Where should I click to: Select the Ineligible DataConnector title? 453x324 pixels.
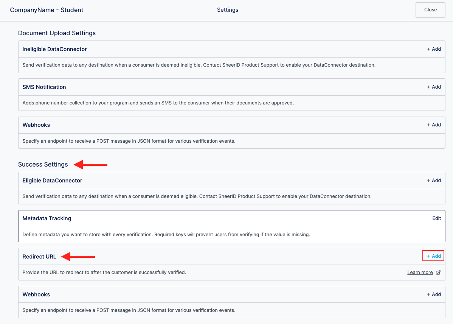point(54,49)
